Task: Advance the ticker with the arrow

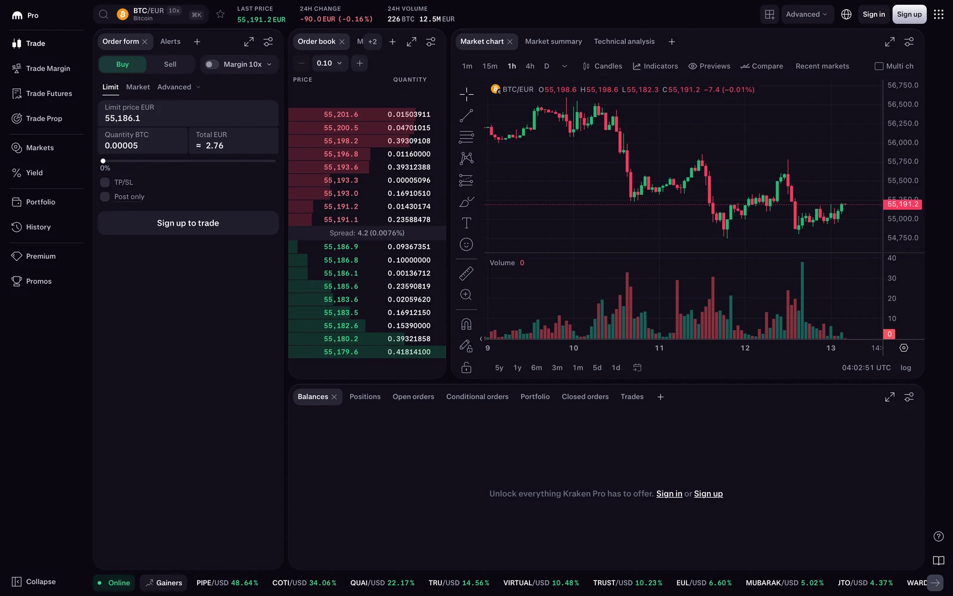Action: point(935,583)
